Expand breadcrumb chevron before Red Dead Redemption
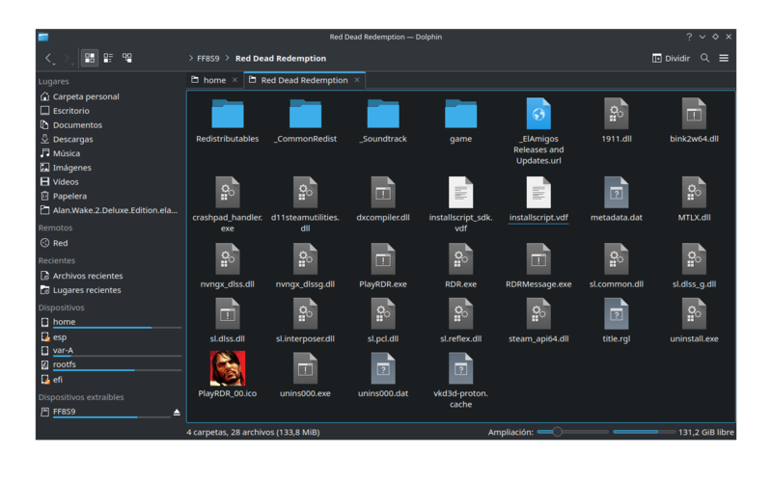 click(x=228, y=58)
